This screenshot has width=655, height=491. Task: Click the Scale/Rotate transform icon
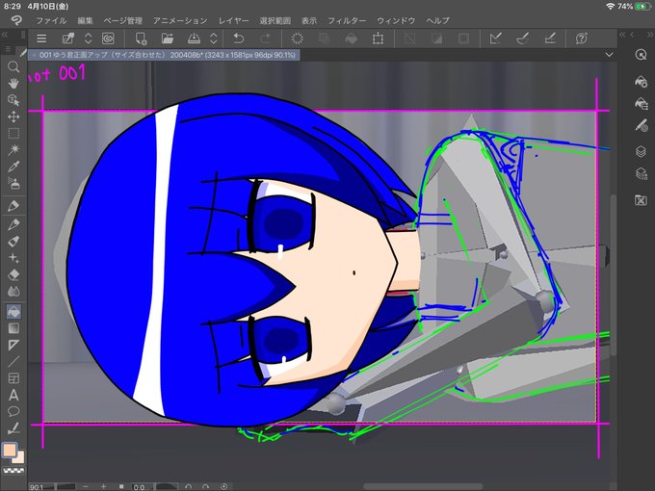coord(378,39)
